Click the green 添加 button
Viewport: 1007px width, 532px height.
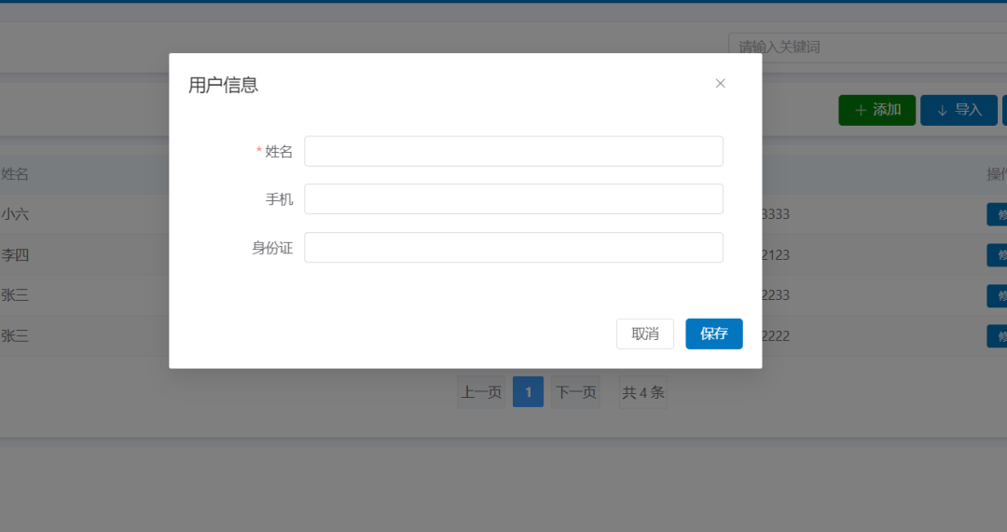pos(876,110)
